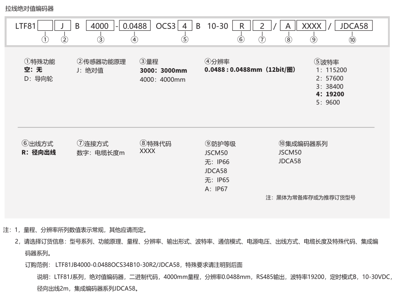Click the text 'A：IP67'

coord(216,189)
